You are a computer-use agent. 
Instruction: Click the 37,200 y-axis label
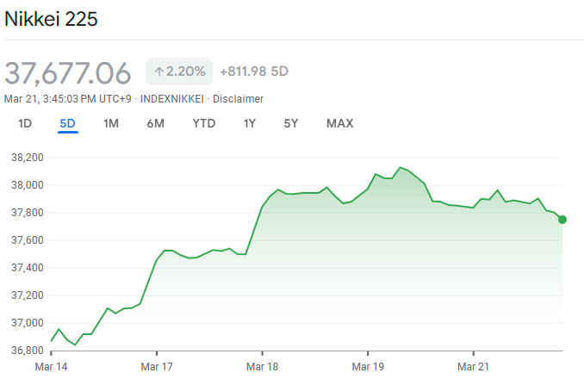point(28,295)
